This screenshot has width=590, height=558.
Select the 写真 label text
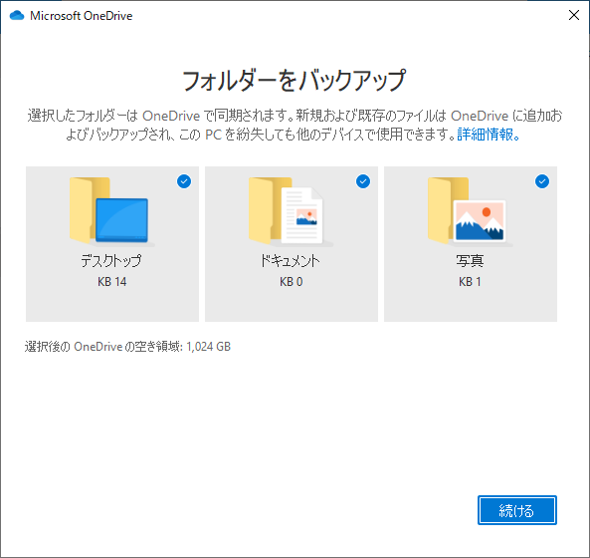coord(470,260)
